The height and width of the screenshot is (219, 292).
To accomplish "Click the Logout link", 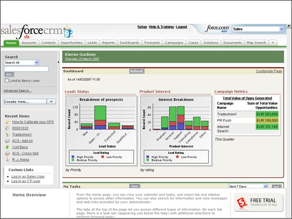I will [x=182, y=27].
